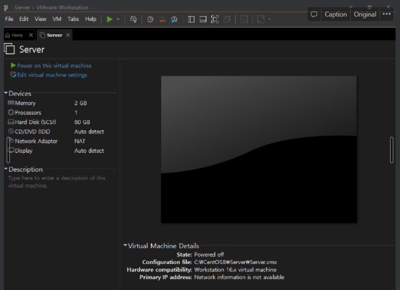Viewport: 400px width, 290px height.
Task: Open the power options dropdown arrow
Action: click(x=118, y=19)
